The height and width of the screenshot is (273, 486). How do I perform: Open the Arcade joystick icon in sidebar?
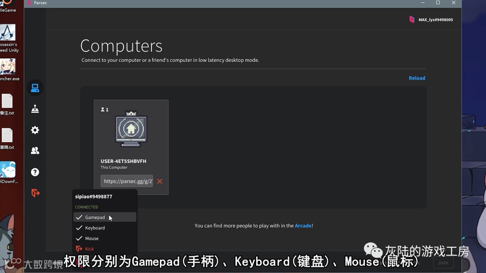[35, 109]
